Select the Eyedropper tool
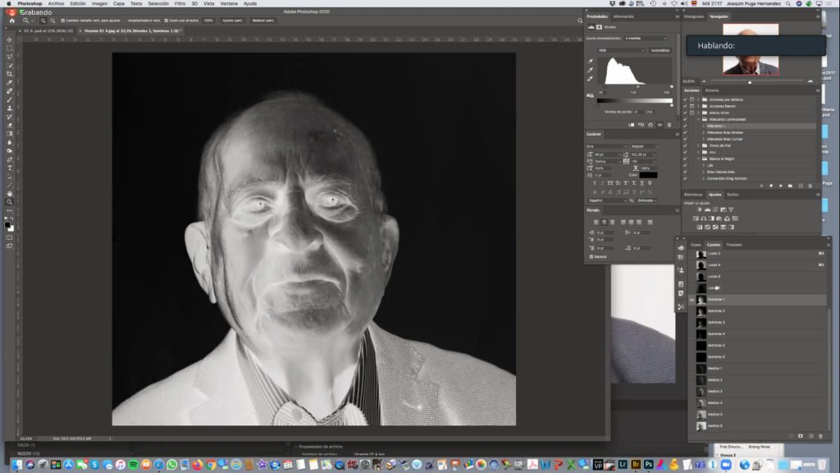Screen dimensions: 840x473 10,82
